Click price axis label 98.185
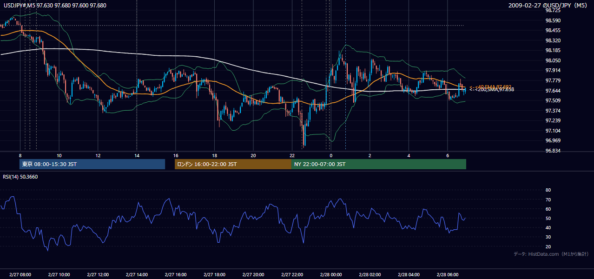The image size is (594, 279). pos(553,50)
